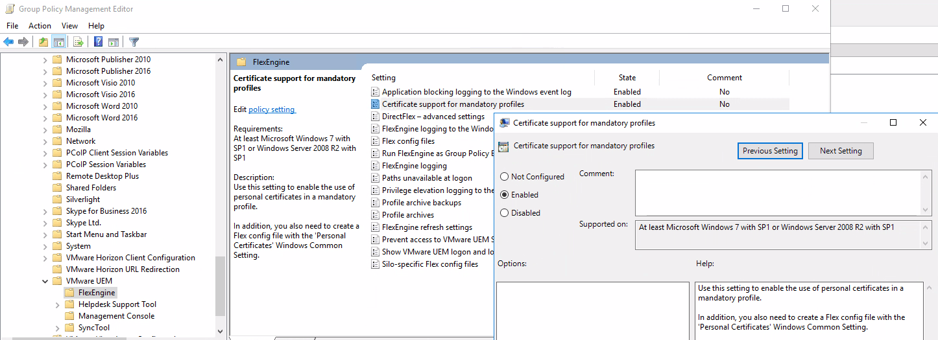938x340 pixels.
Task: Open the Action menu
Action: tap(40, 26)
